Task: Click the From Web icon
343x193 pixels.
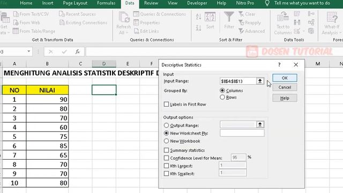Action: click(16, 23)
